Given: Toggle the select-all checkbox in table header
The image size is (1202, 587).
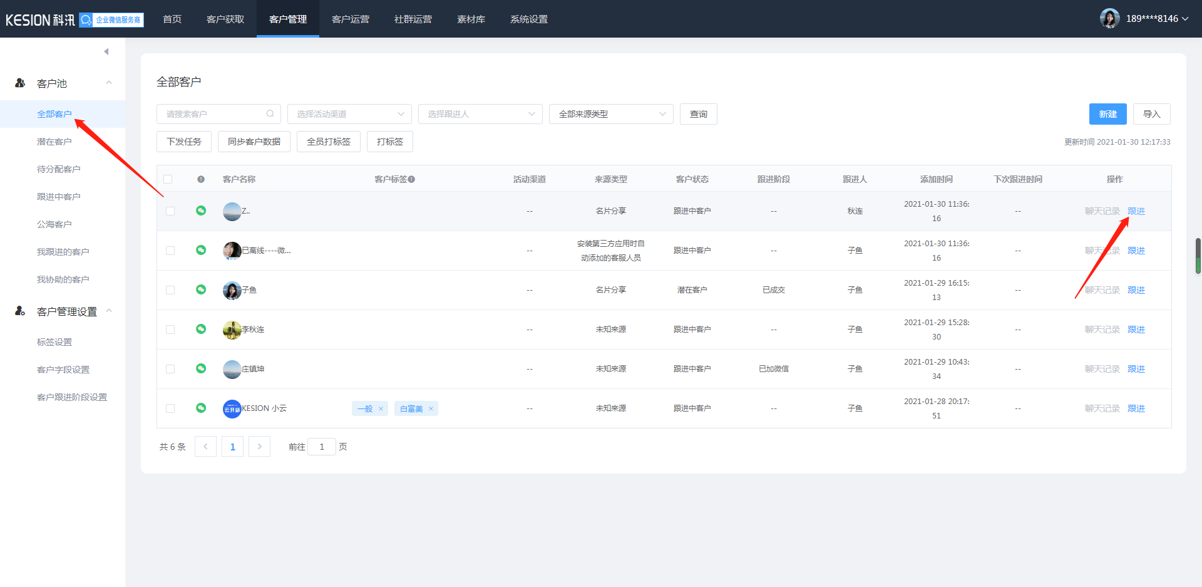Looking at the screenshot, I should pyautogui.click(x=168, y=180).
